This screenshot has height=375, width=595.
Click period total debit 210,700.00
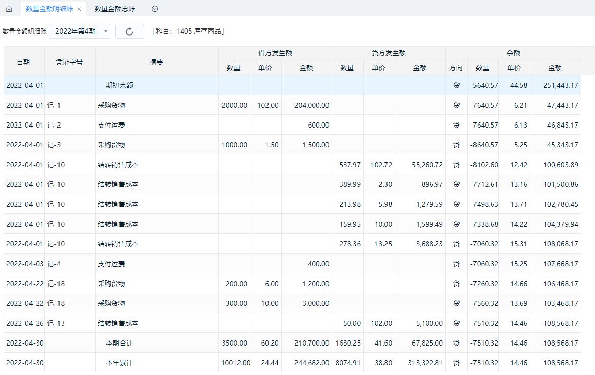click(x=312, y=343)
